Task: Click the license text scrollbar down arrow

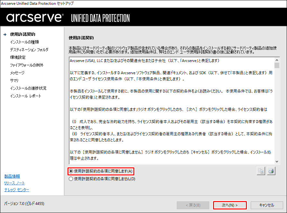Action: click(277, 161)
